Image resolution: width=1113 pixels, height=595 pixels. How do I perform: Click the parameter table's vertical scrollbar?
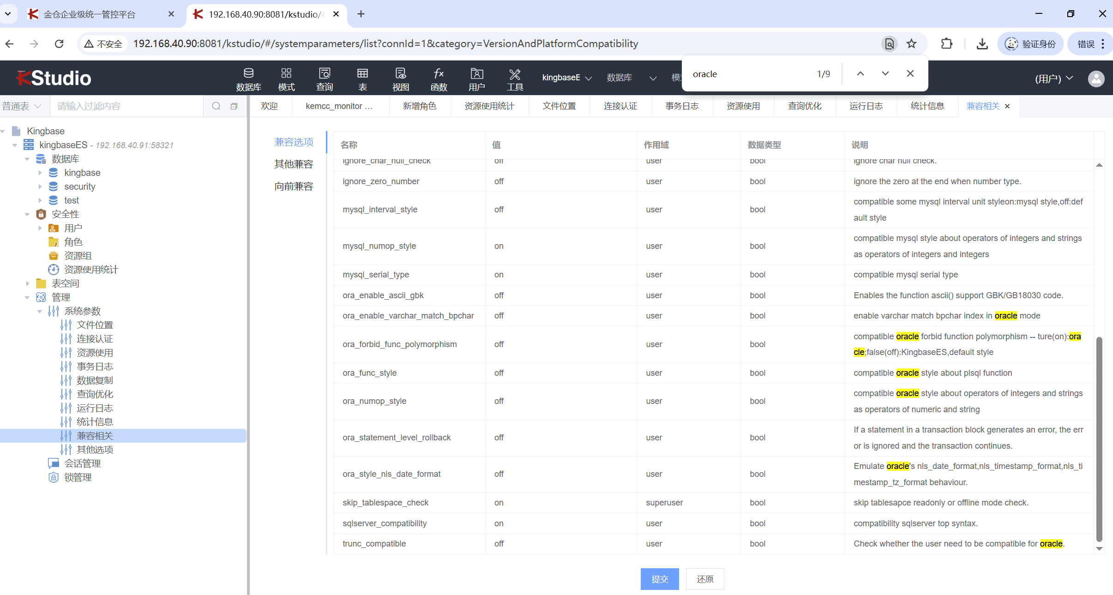point(1099,439)
